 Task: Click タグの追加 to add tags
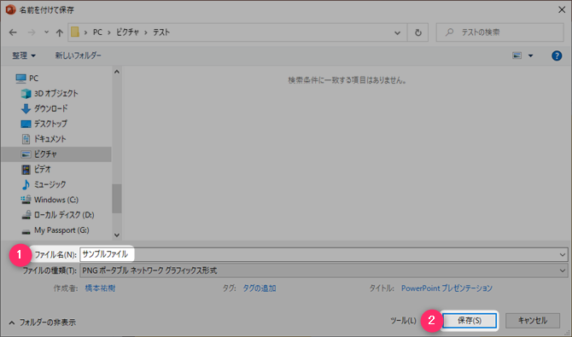coord(260,288)
